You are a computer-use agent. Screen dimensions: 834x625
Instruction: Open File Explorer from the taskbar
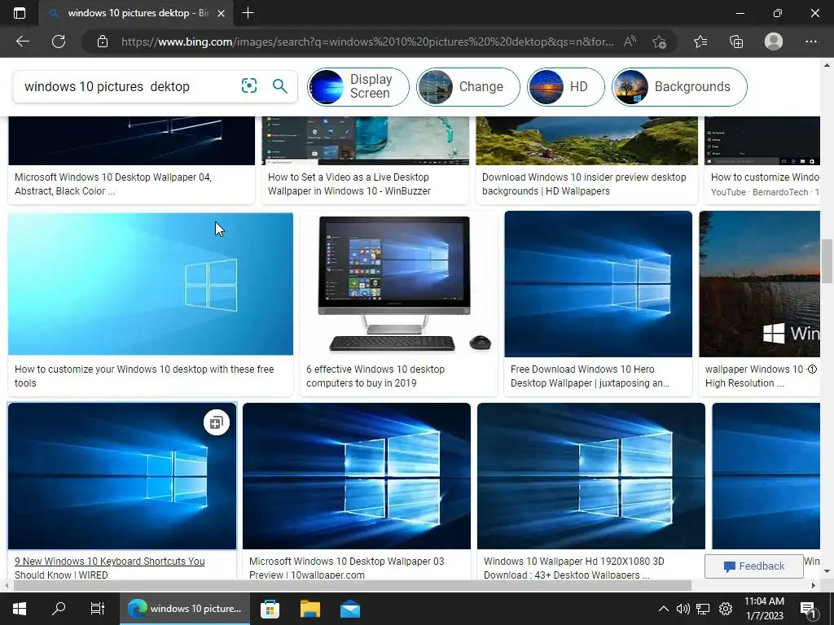[310, 609]
